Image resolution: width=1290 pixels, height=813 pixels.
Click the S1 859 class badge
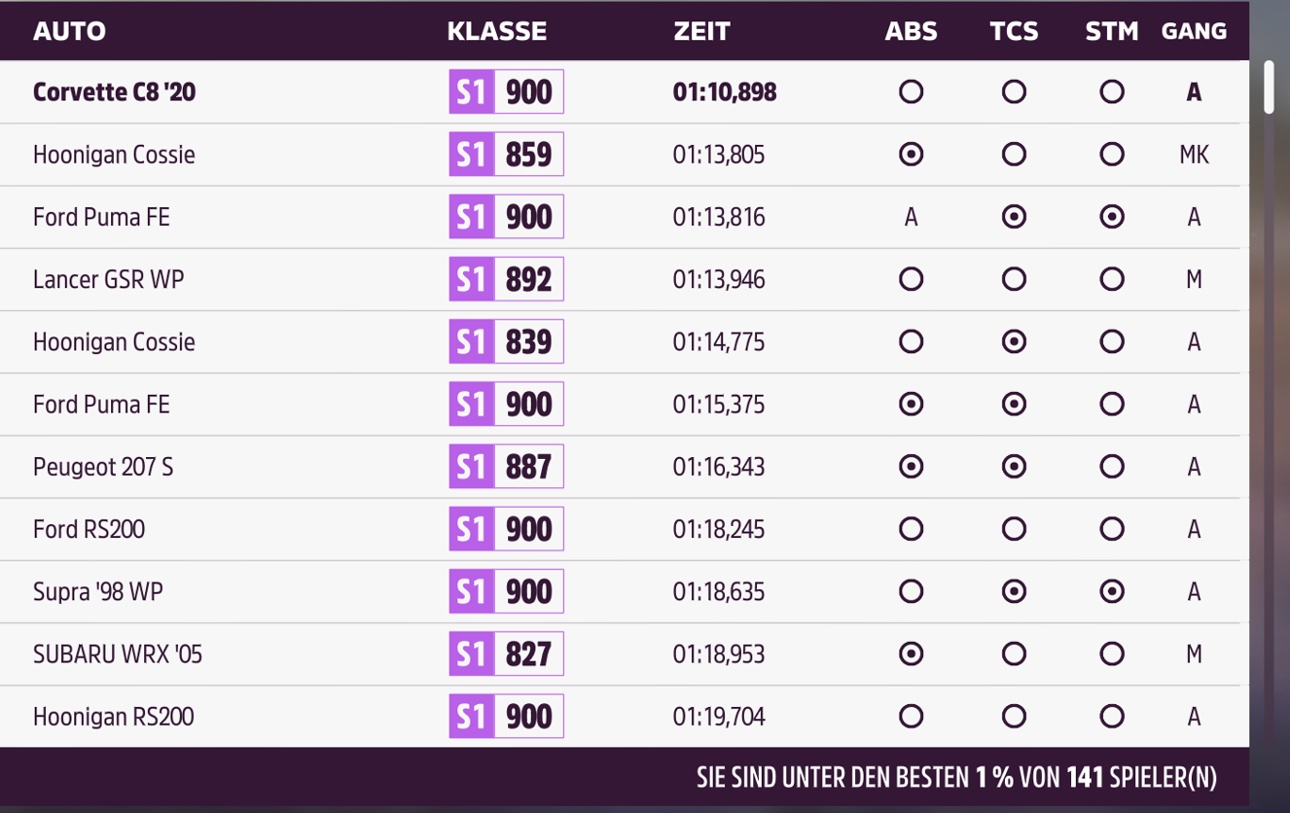[x=506, y=155]
